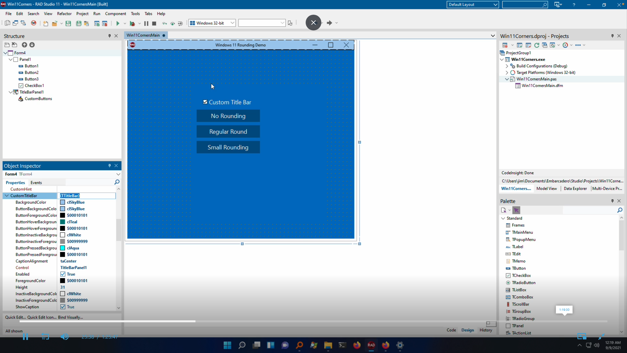Click the Program Pause toolbar icon

(146, 23)
